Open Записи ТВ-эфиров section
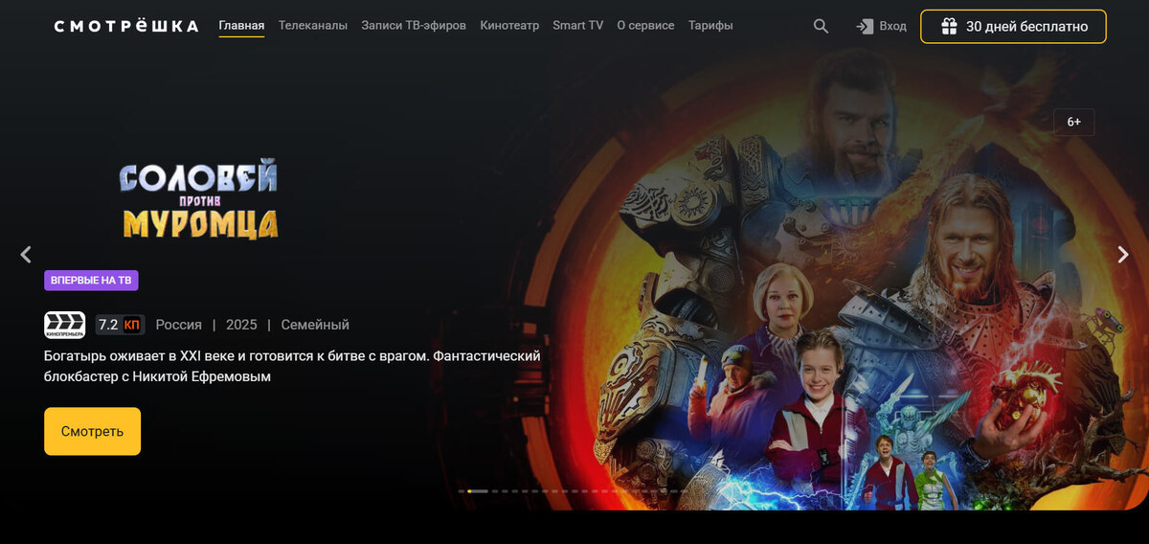The width and height of the screenshot is (1149, 544). (x=414, y=26)
